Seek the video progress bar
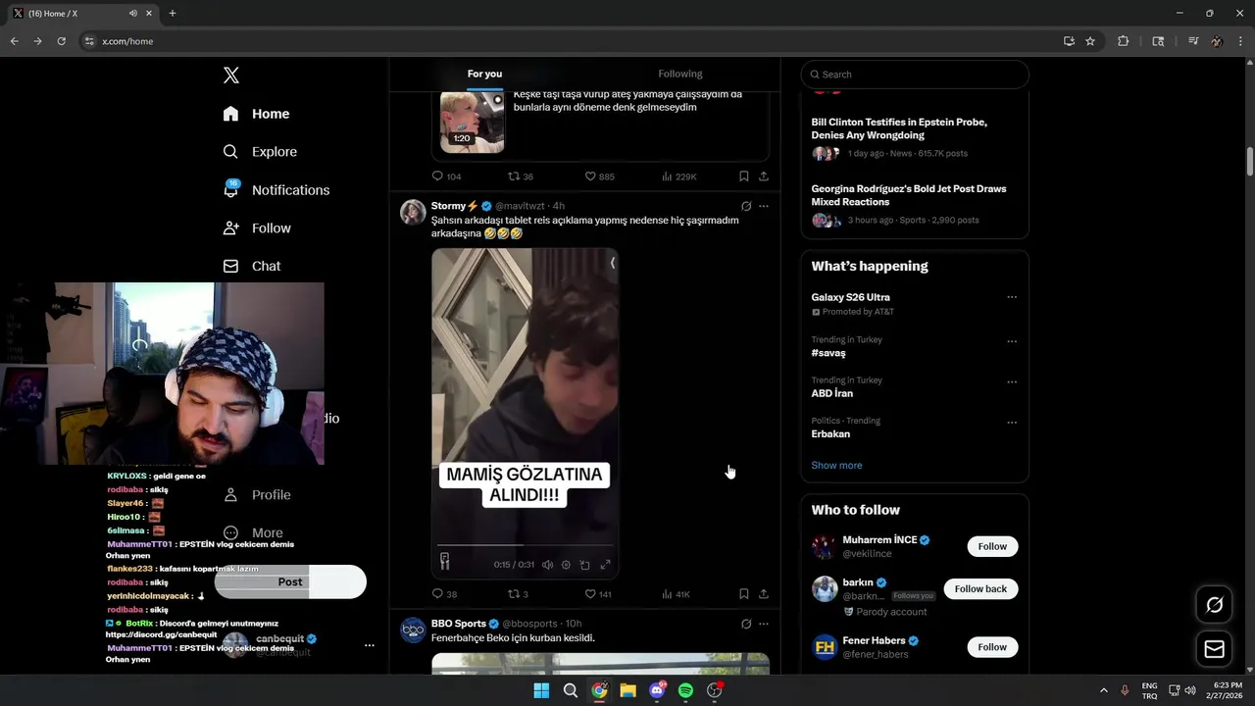 (525, 544)
